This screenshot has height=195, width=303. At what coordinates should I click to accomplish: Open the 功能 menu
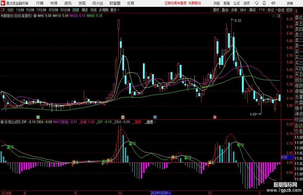point(217,3)
